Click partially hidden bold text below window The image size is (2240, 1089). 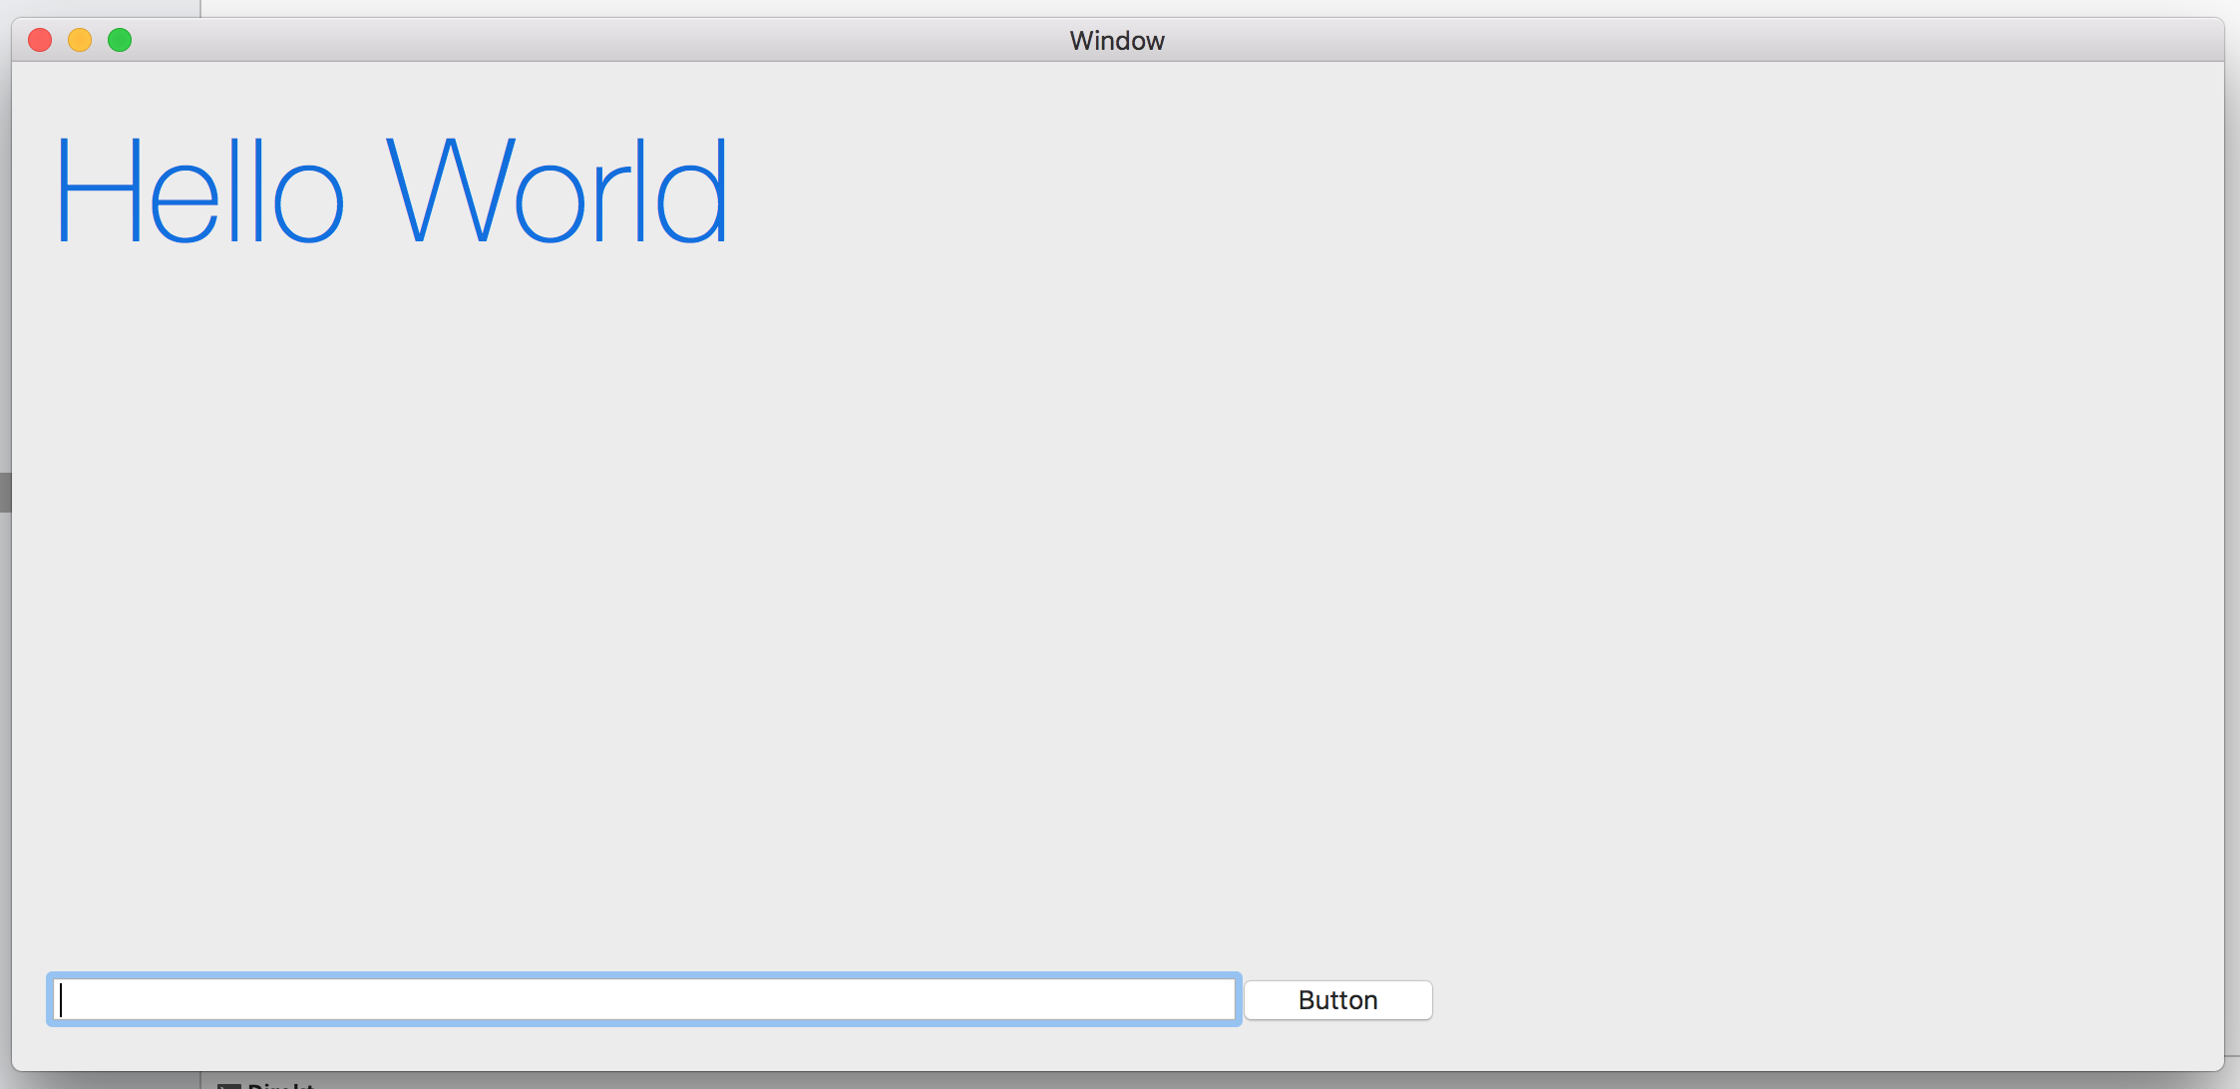pos(281,1085)
